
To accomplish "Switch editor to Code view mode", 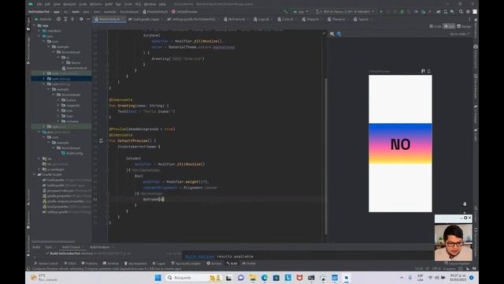I will point(435,26).
